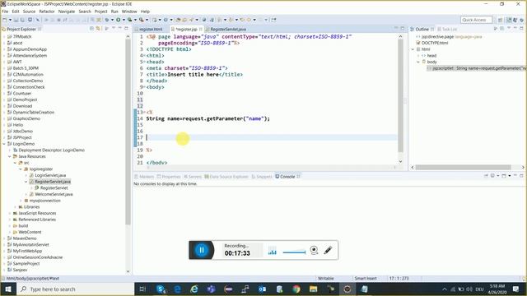
Task: Toggle Link with Editor in Project Explorer
Action: [x=98, y=29]
